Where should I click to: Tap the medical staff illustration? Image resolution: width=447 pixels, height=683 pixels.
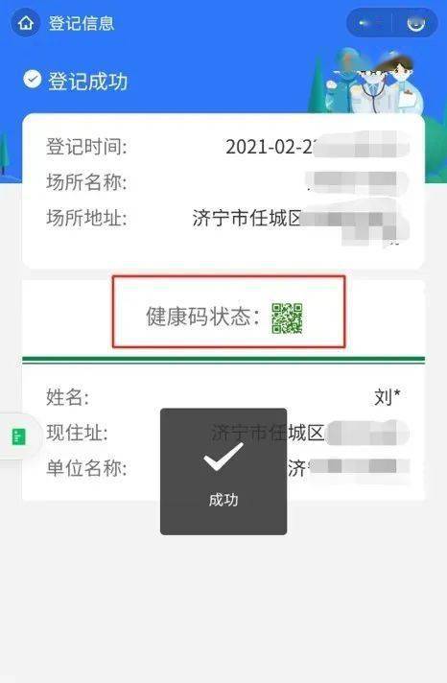(372, 81)
